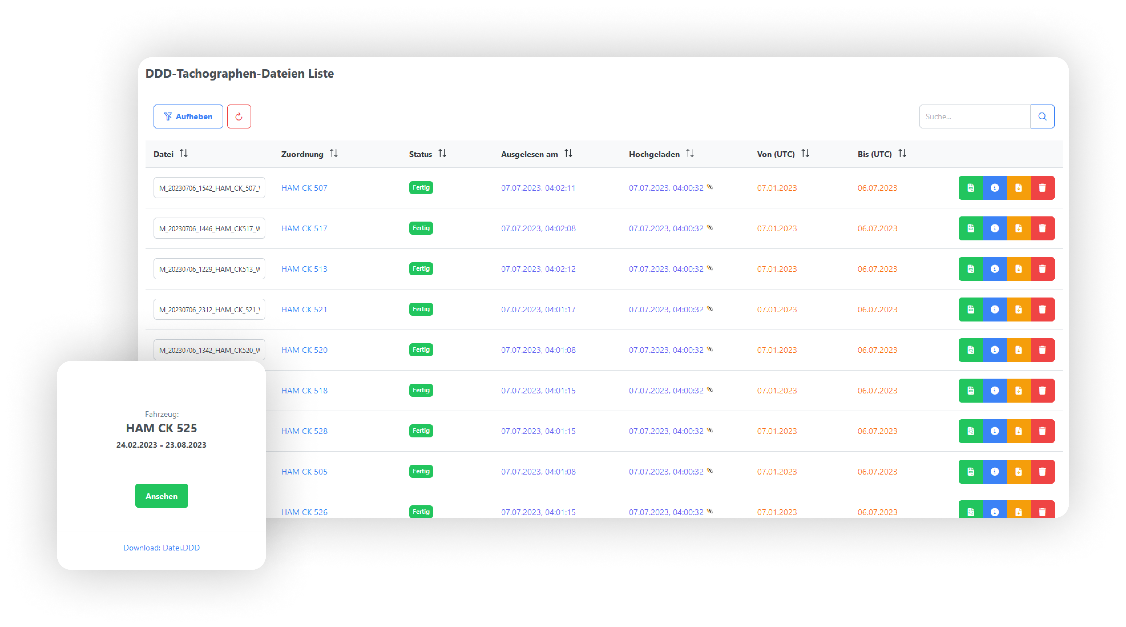Click the search magnifier button

click(x=1042, y=116)
